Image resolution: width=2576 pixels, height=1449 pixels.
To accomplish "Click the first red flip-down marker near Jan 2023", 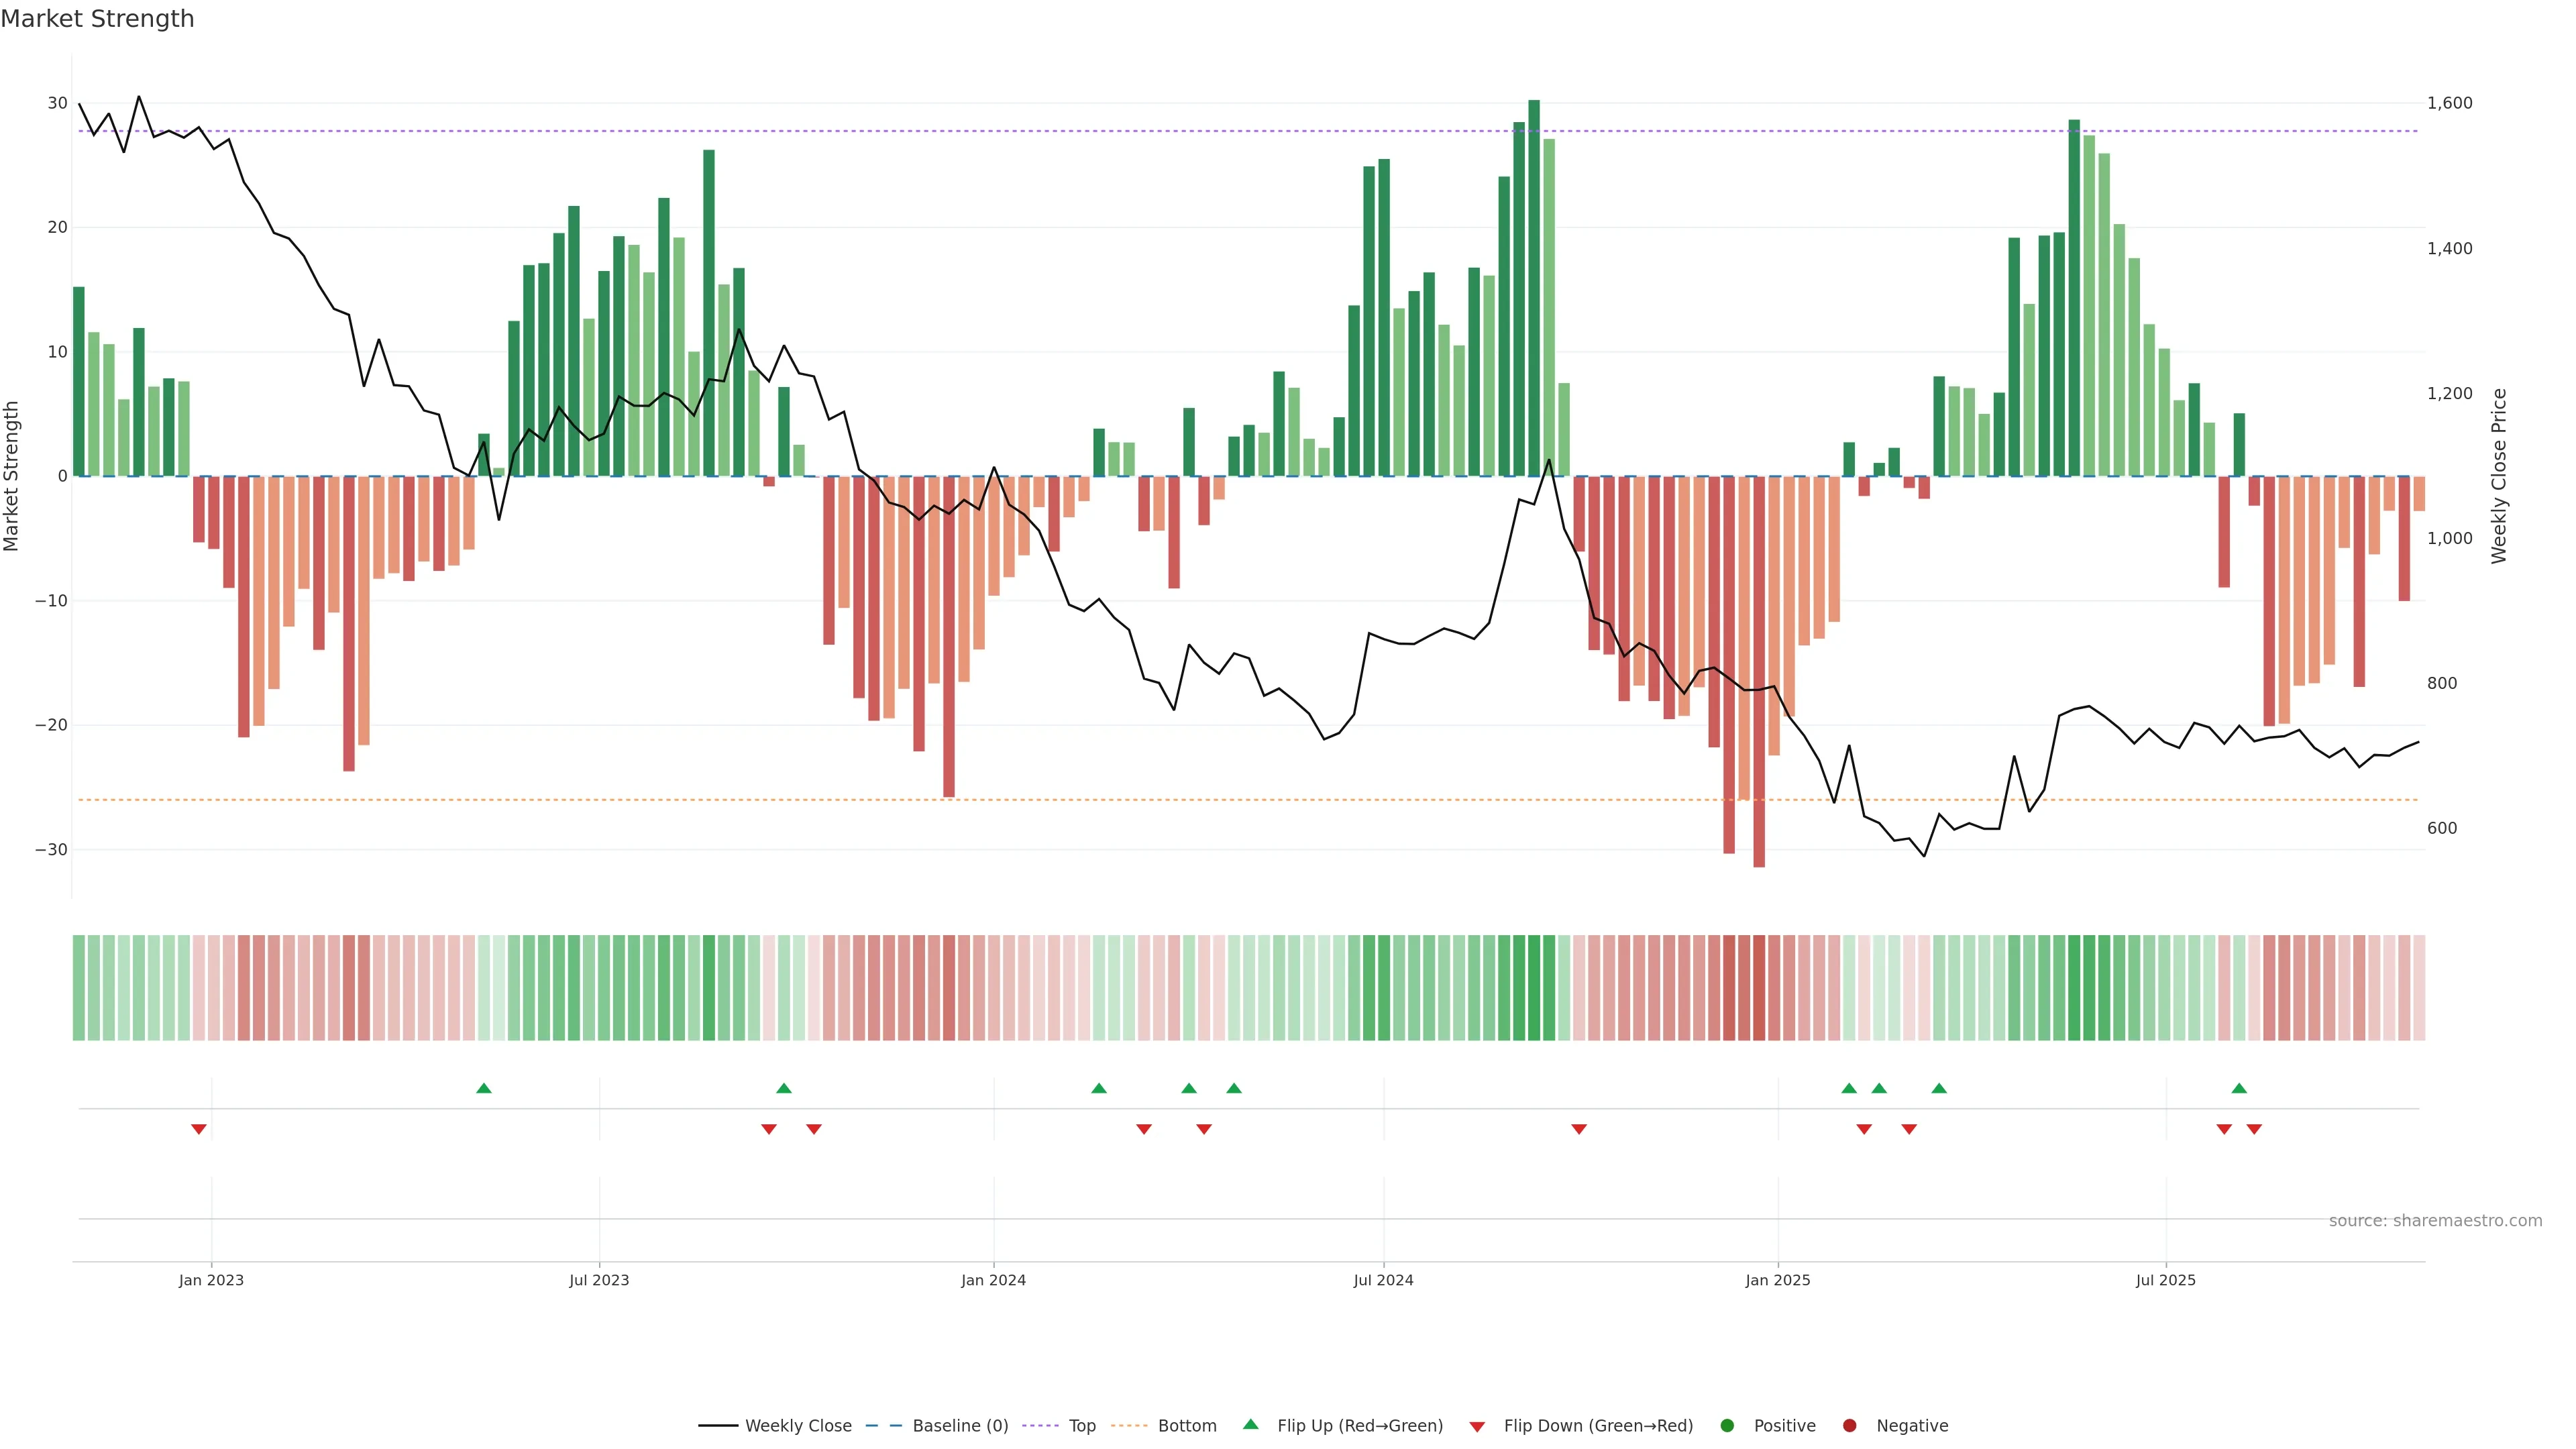I will (199, 1129).
